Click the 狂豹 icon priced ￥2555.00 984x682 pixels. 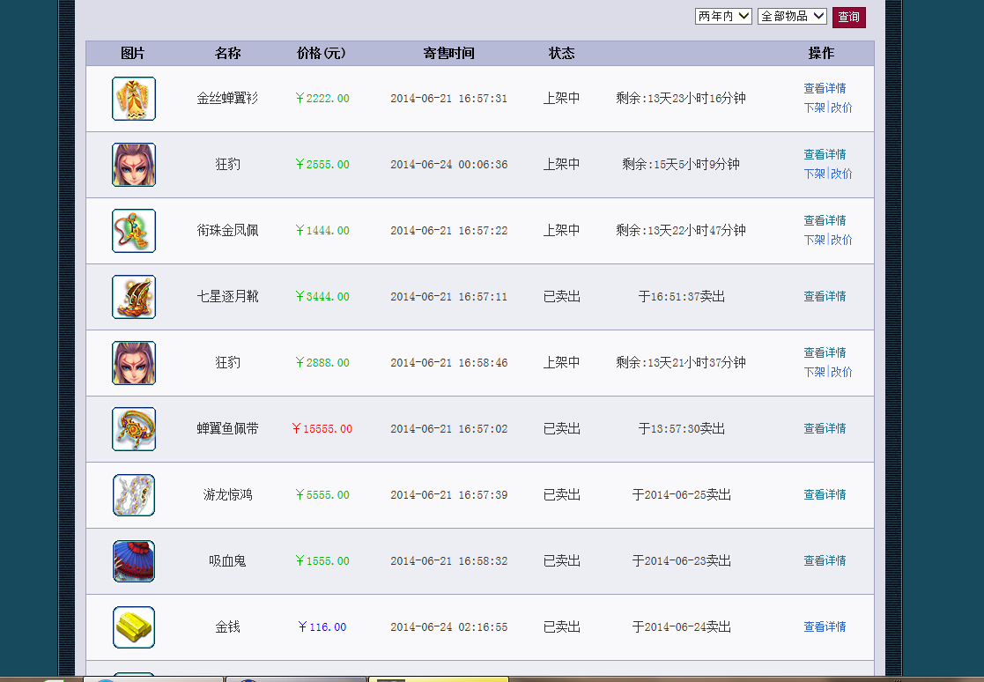pos(134,165)
